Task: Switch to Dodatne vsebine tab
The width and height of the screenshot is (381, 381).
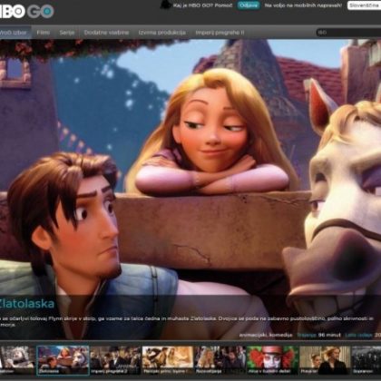Action: (x=106, y=33)
